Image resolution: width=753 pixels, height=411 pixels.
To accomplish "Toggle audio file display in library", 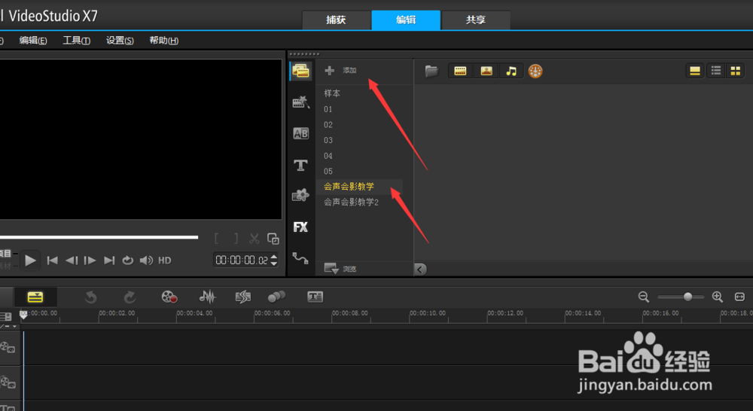I will (511, 71).
